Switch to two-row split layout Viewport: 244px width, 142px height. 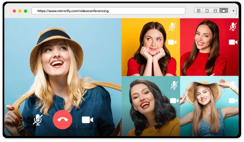click(215, 11)
